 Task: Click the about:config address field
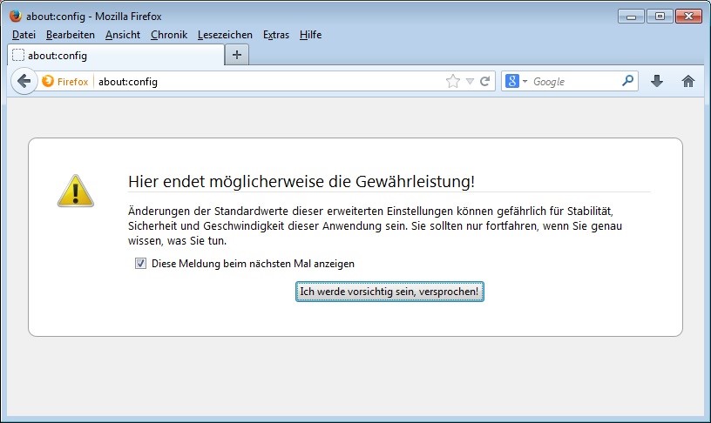coord(261,81)
